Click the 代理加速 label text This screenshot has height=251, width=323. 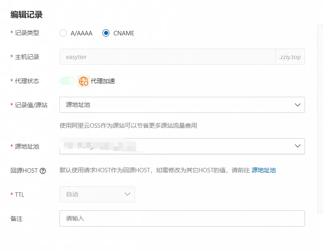click(103, 81)
